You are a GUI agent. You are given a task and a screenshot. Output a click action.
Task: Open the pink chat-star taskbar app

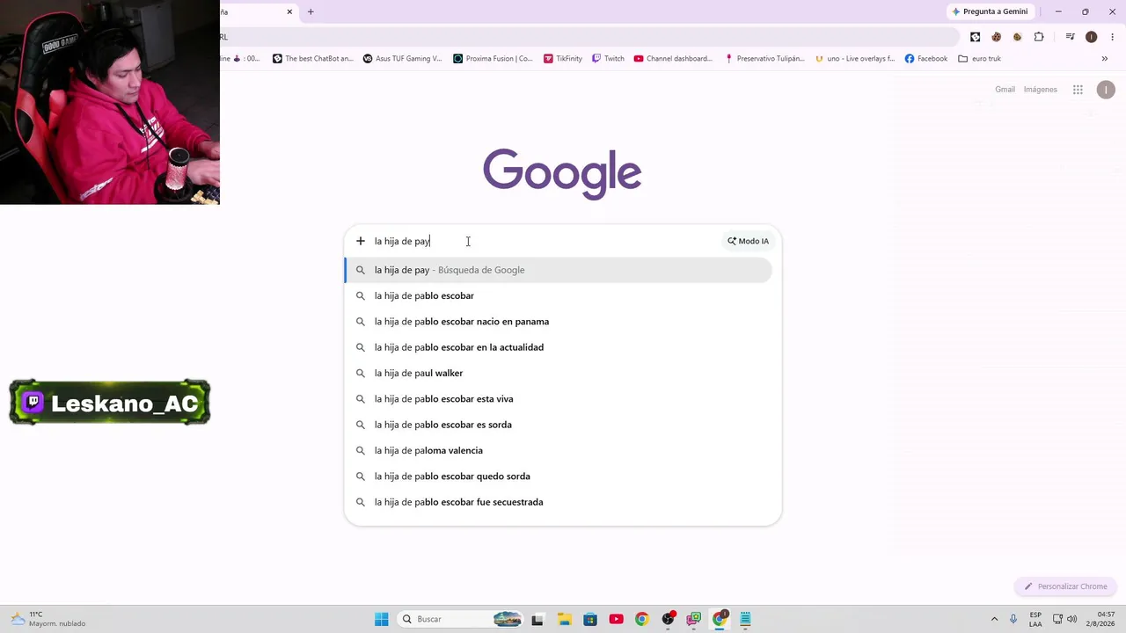point(694,619)
